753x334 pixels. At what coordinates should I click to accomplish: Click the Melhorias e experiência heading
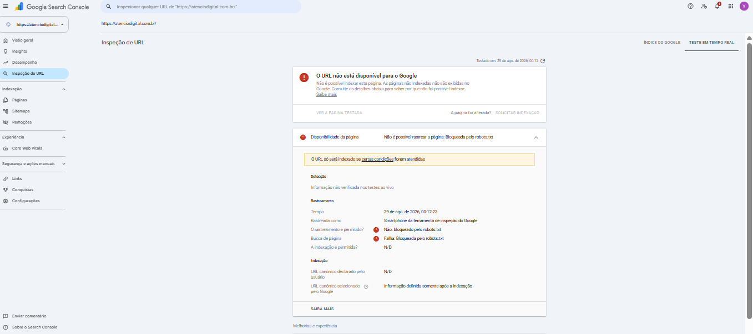pos(315,326)
